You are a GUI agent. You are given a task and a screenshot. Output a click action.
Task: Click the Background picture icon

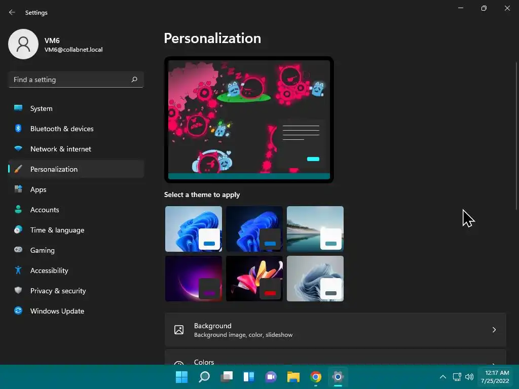coord(179,330)
